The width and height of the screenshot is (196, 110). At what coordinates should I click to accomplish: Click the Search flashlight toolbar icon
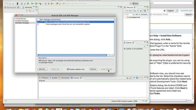point(63,4)
